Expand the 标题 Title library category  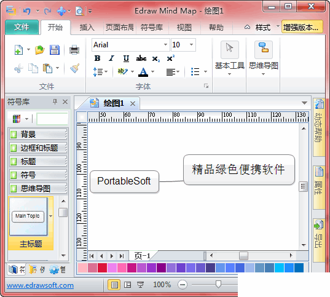click(38, 161)
